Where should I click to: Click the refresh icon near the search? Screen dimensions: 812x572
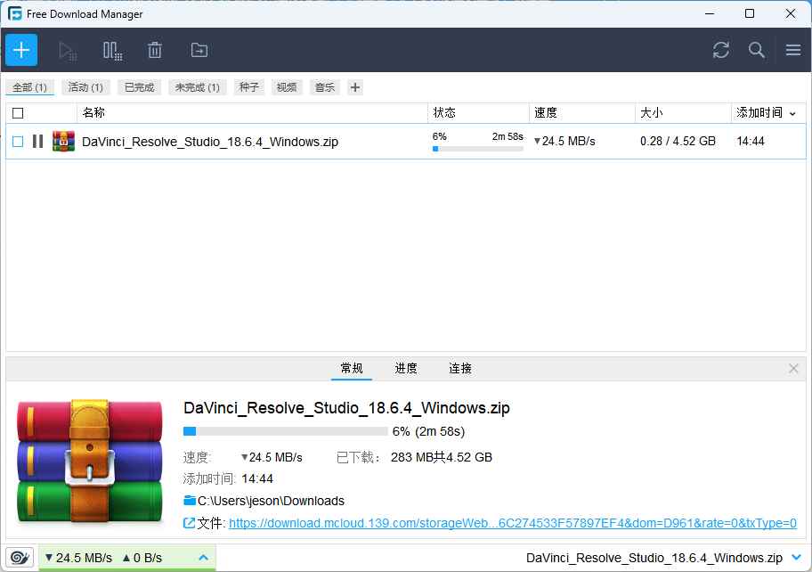pos(720,51)
